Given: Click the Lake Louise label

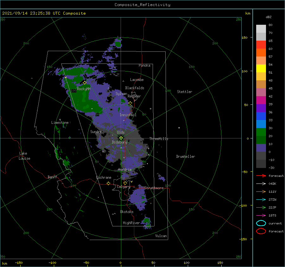Looking at the screenshot, I should (x=24, y=156).
